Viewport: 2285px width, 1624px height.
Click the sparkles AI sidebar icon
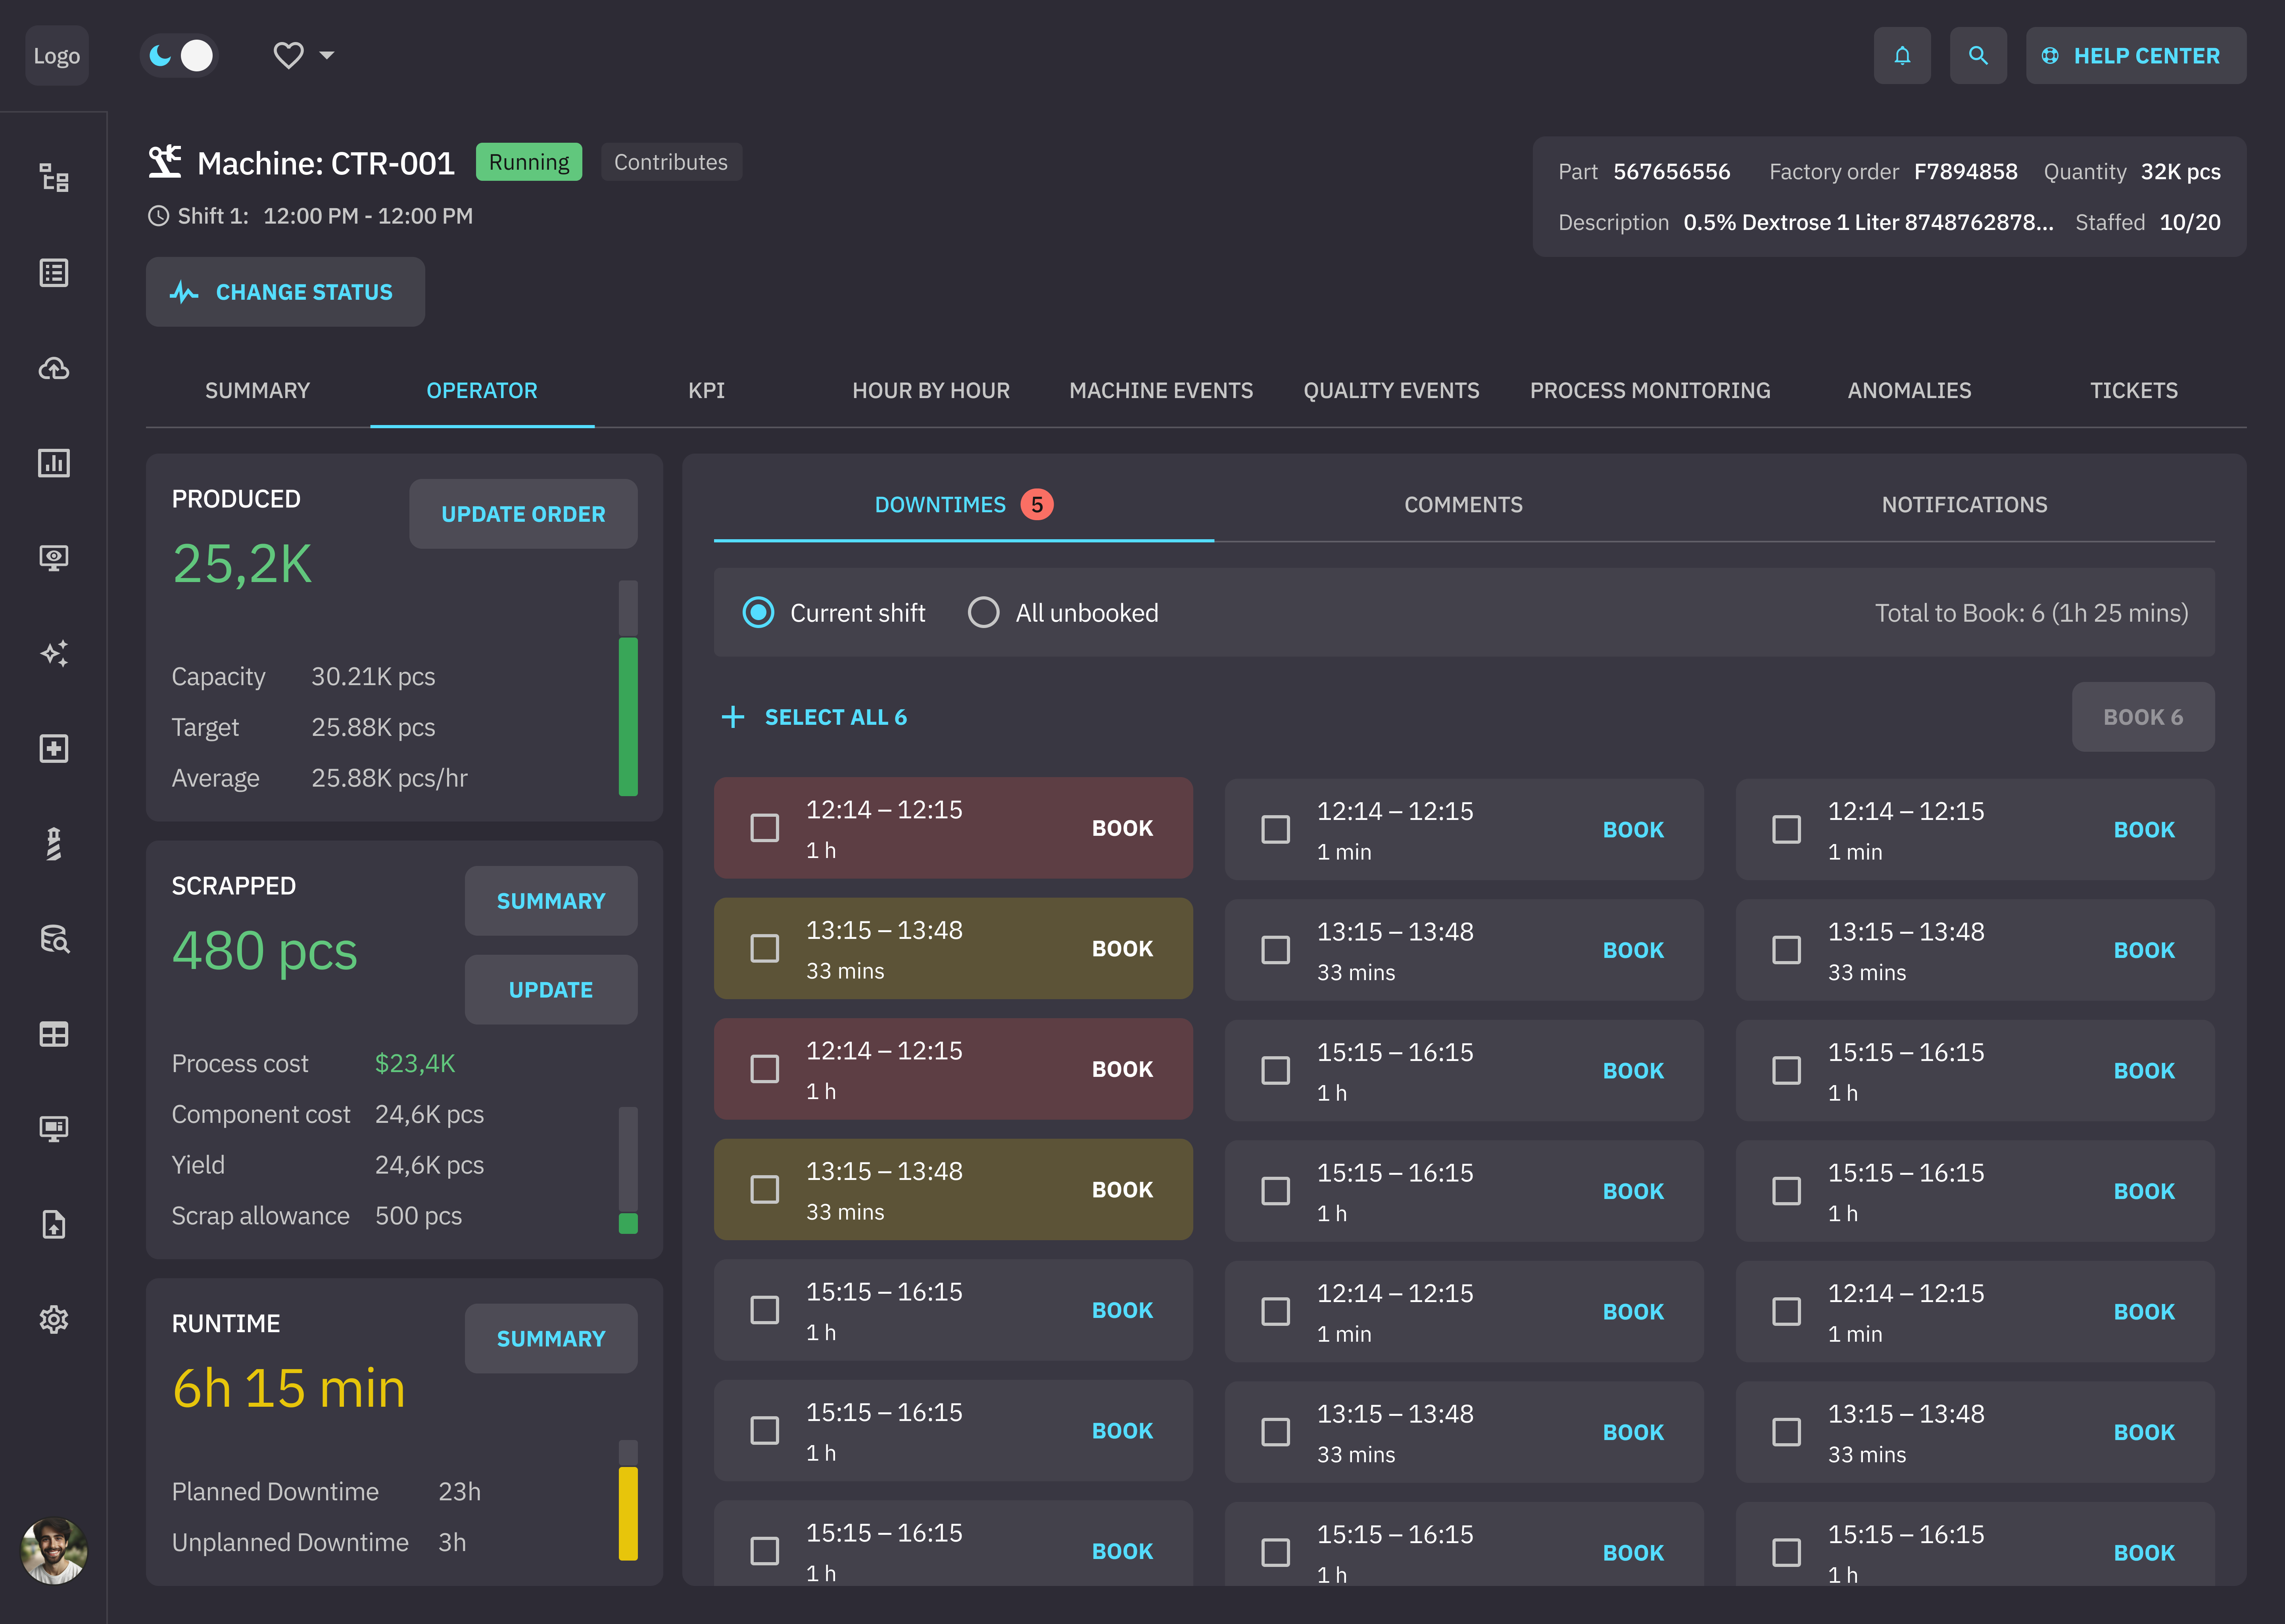tap(54, 653)
